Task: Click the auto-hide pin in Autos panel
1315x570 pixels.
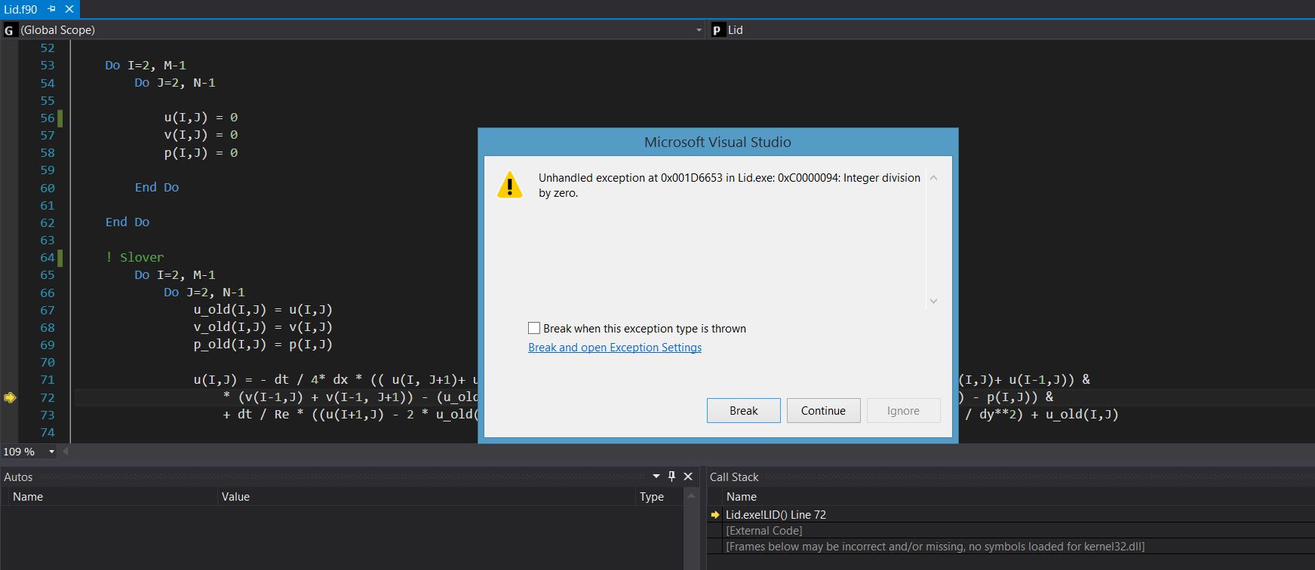Action: pyautogui.click(x=671, y=477)
